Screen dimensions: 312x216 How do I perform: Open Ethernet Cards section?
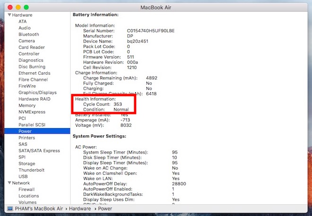tap(35, 73)
